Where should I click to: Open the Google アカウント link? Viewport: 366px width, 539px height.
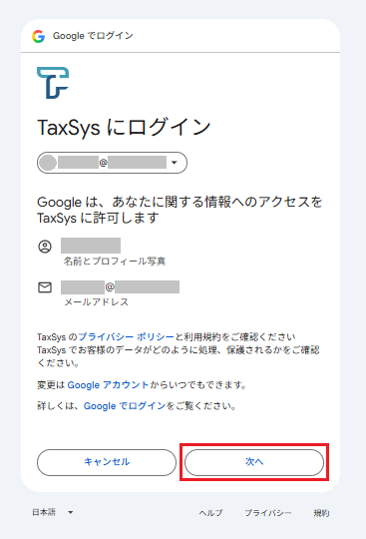tap(108, 384)
